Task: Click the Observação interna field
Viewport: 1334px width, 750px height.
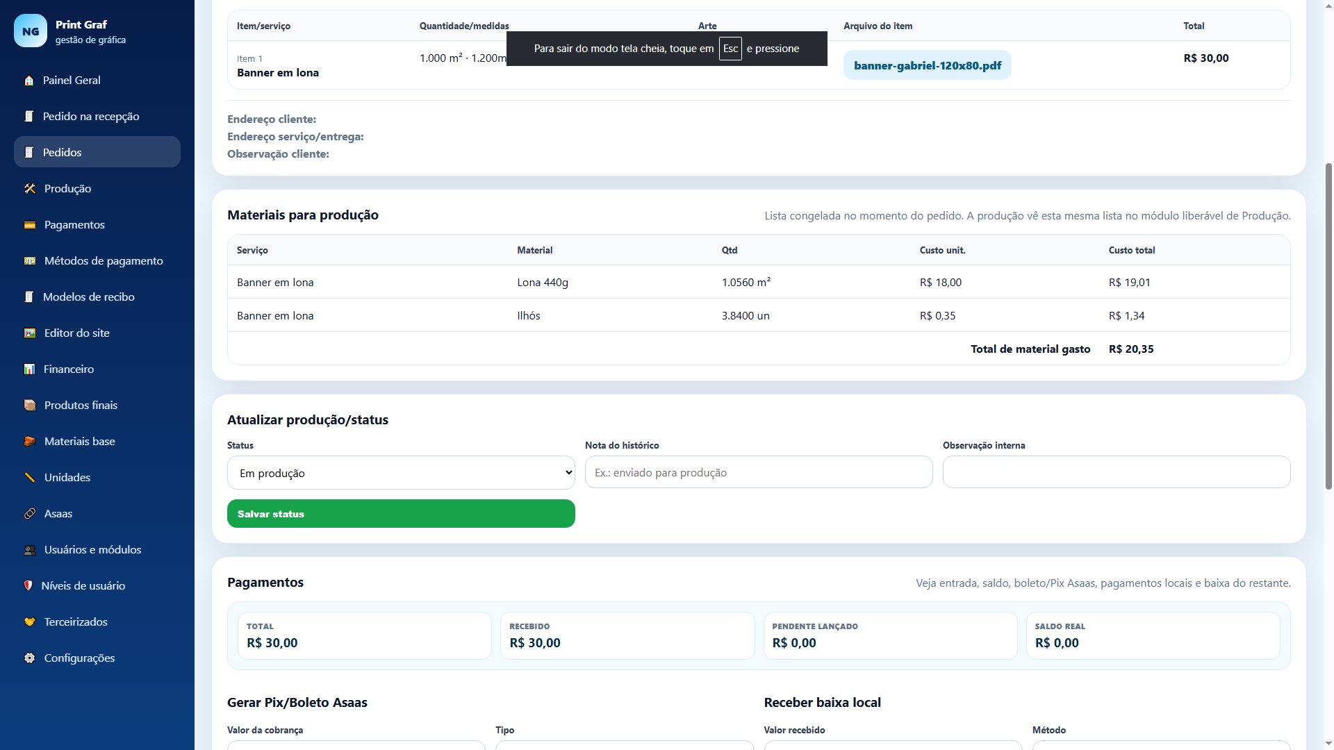Action: [x=1117, y=472]
